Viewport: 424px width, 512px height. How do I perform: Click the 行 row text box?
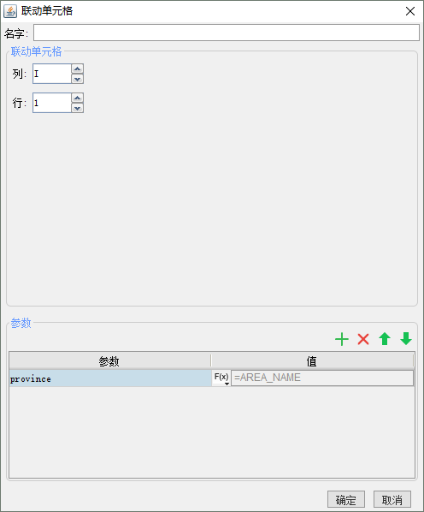pos(52,103)
